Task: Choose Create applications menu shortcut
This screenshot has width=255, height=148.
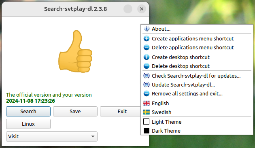Action: pyautogui.click(x=197, y=39)
